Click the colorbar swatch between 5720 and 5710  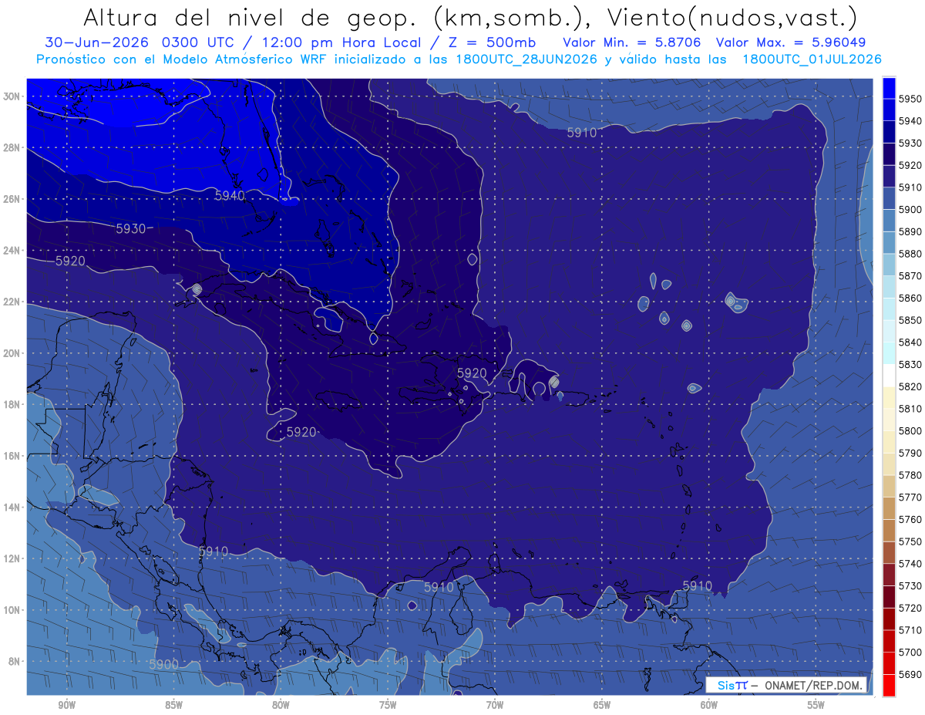(x=888, y=619)
